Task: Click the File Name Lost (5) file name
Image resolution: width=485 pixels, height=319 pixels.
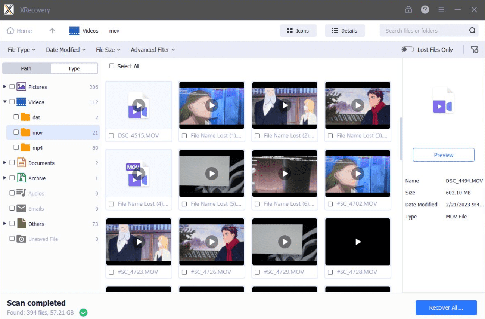Action: [216, 204]
